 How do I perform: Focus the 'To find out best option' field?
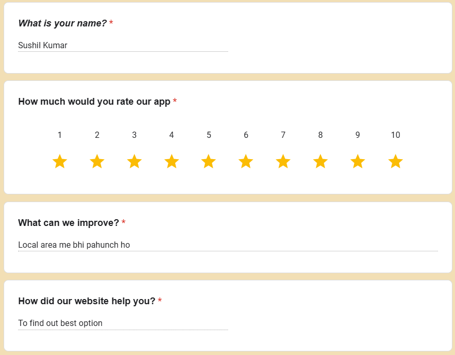(123, 323)
